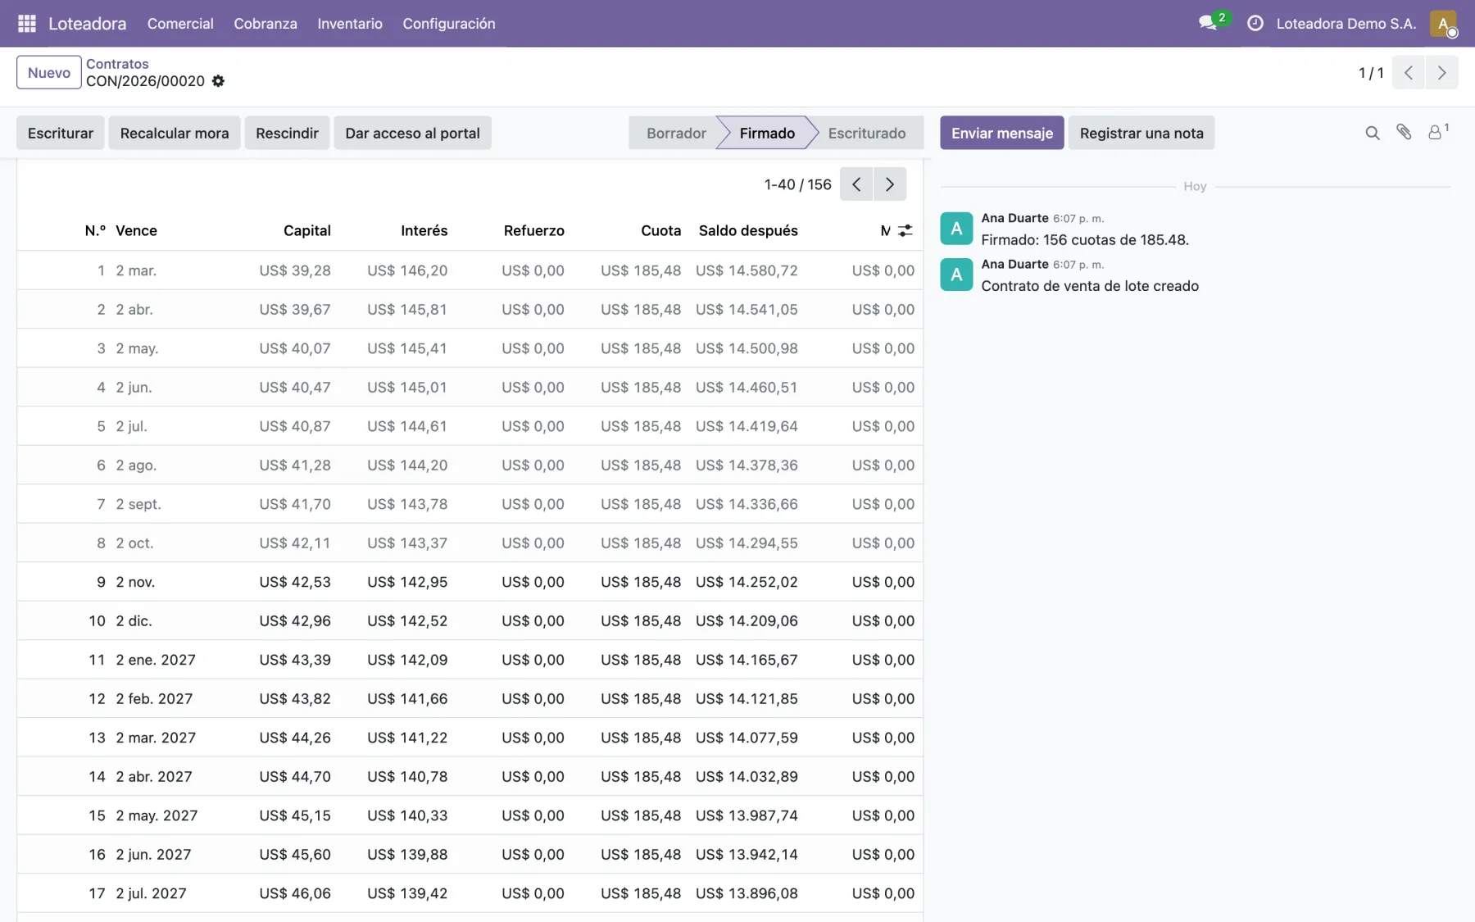Select the Firmado status stage
Screen dimensions: 1475x922
pyautogui.click(x=767, y=133)
